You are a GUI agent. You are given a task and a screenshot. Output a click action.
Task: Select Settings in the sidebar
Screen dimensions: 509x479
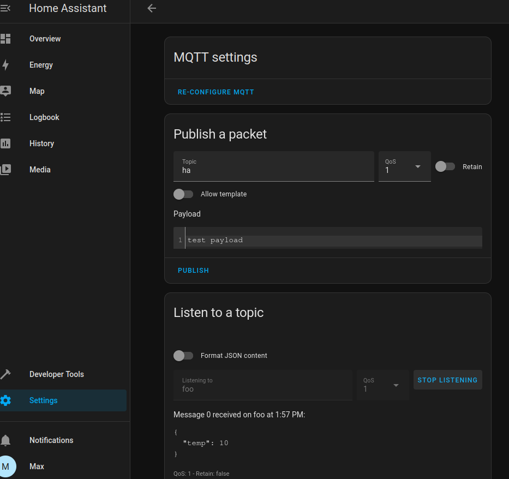click(63, 400)
